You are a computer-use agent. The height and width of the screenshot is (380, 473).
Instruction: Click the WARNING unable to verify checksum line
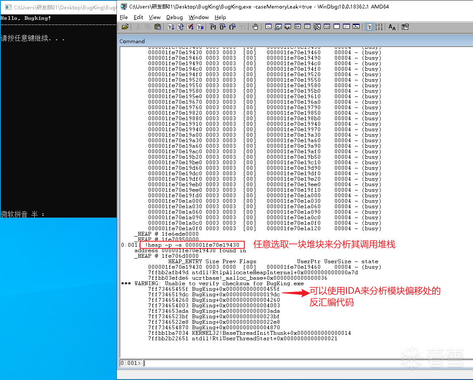(x=213, y=283)
